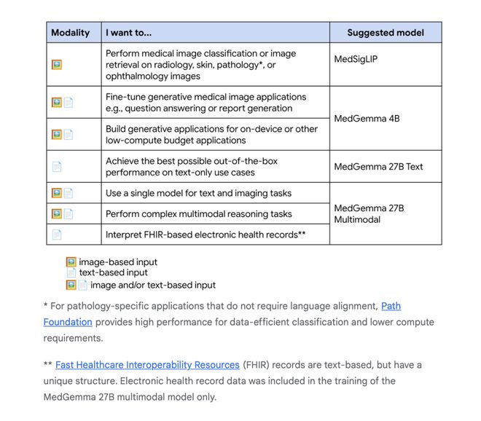Select the MedSigLIP model cell
Viewport: 481px width, 421px height.
[386, 64]
